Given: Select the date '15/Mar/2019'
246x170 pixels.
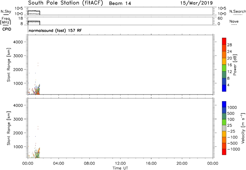Looking at the screenshot, I should tap(196, 3).
